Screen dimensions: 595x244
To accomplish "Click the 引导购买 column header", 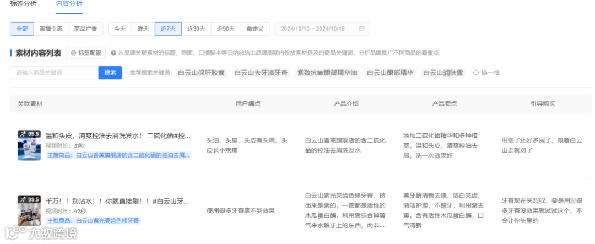I will [x=543, y=104].
